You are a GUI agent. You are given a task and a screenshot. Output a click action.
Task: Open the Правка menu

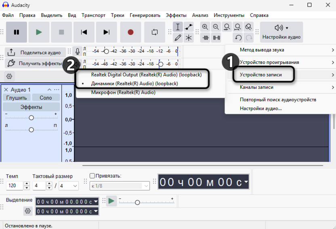(27, 15)
